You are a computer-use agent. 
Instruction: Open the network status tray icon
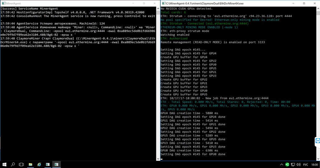coord(293,165)
